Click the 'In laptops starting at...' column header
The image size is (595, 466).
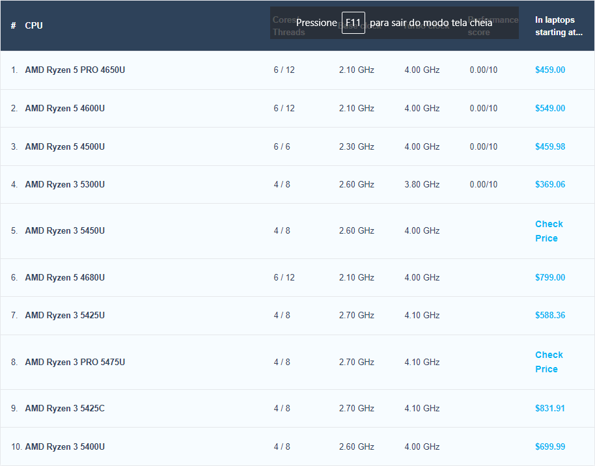[x=559, y=26]
